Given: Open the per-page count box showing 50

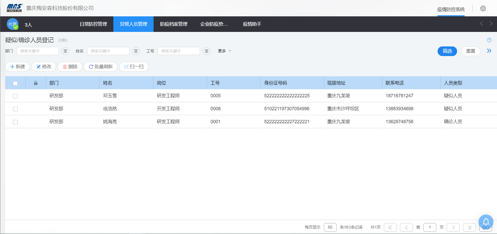Looking at the screenshot, I should tap(330, 227).
